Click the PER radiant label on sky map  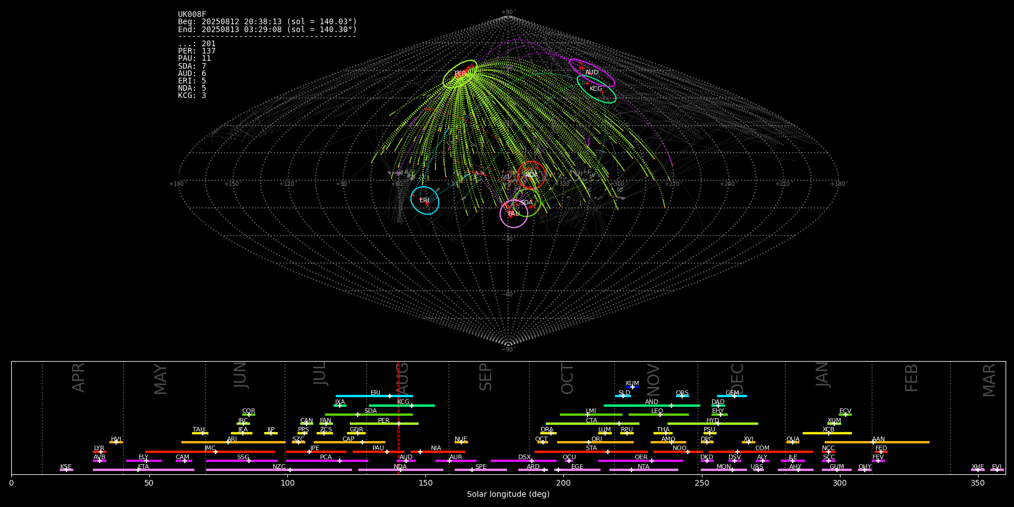(460, 74)
